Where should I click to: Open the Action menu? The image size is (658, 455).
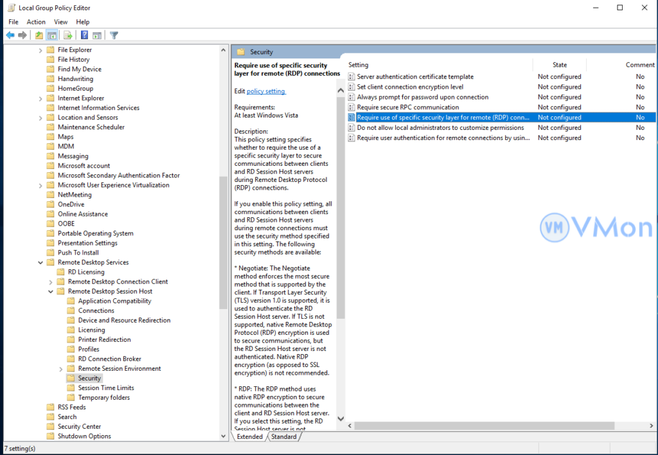tap(36, 22)
